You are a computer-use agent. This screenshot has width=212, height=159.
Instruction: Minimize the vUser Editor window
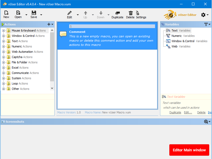point(181,4)
